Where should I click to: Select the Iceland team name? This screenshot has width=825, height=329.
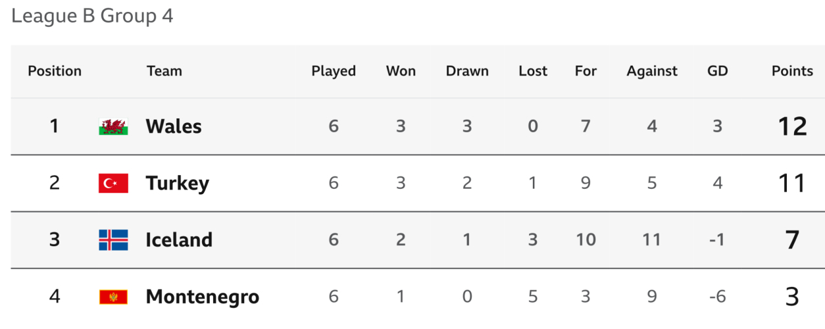(x=179, y=240)
